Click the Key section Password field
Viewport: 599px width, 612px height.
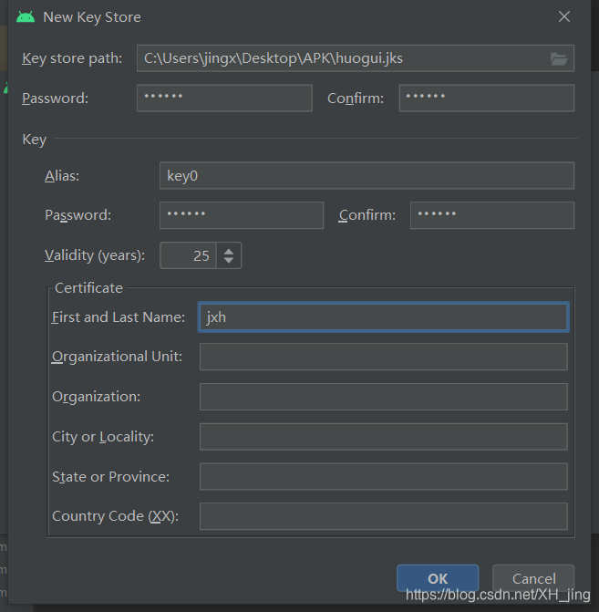point(242,215)
